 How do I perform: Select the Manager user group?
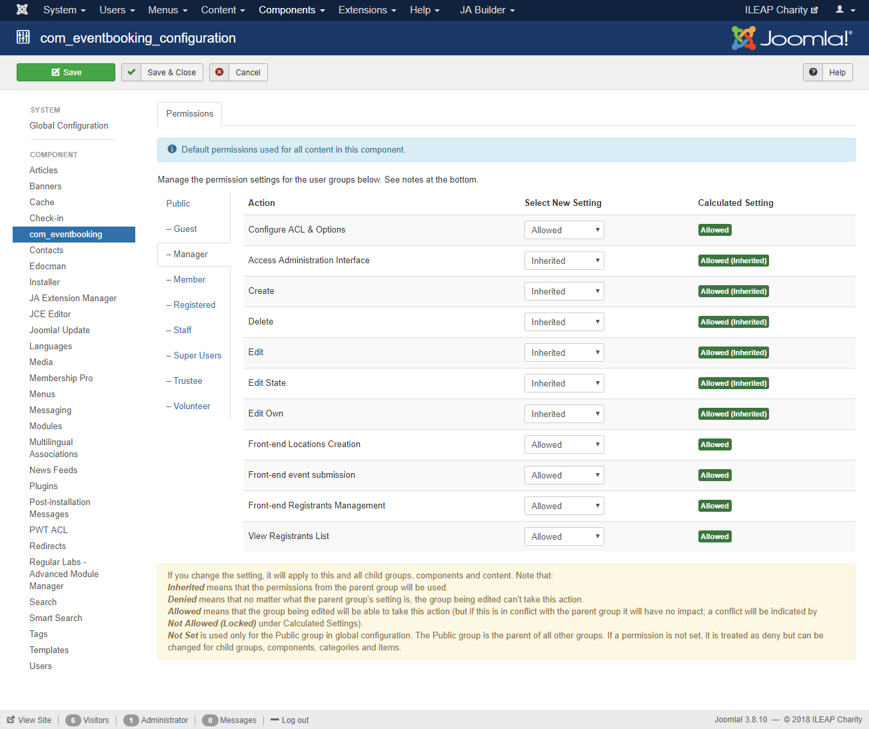click(x=187, y=254)
